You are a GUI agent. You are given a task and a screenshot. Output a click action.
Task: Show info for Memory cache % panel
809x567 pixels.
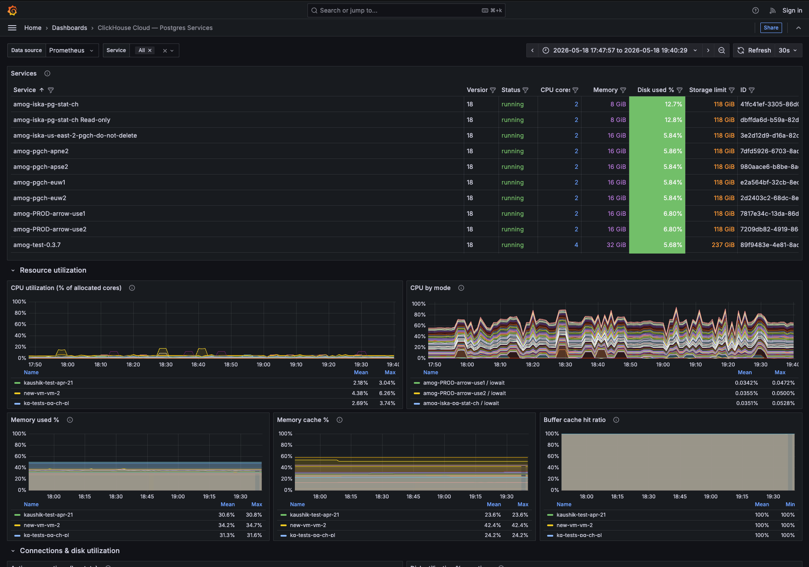tap(340, 420)
